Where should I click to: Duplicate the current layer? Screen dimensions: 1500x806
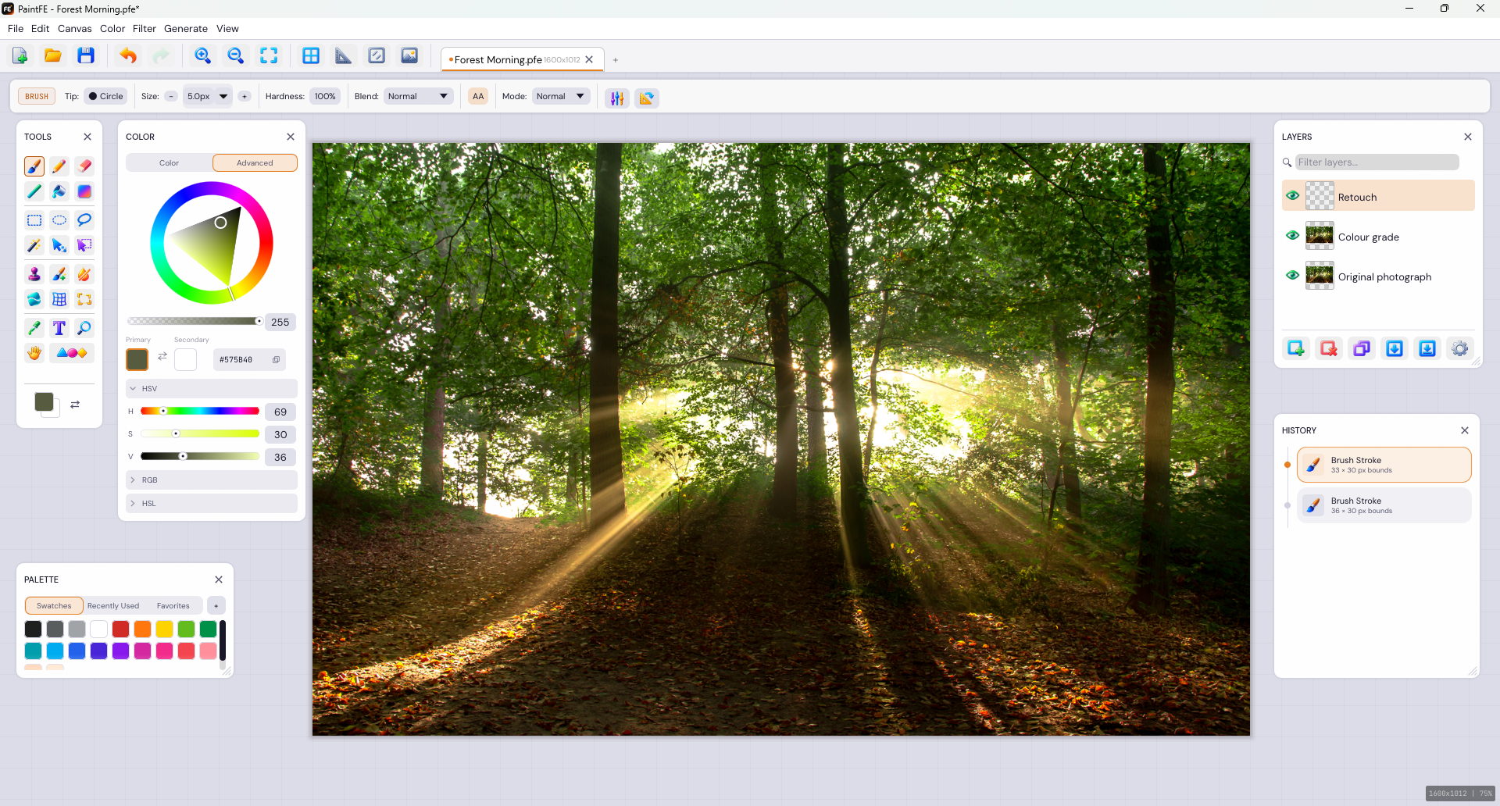coord(1362,348)
